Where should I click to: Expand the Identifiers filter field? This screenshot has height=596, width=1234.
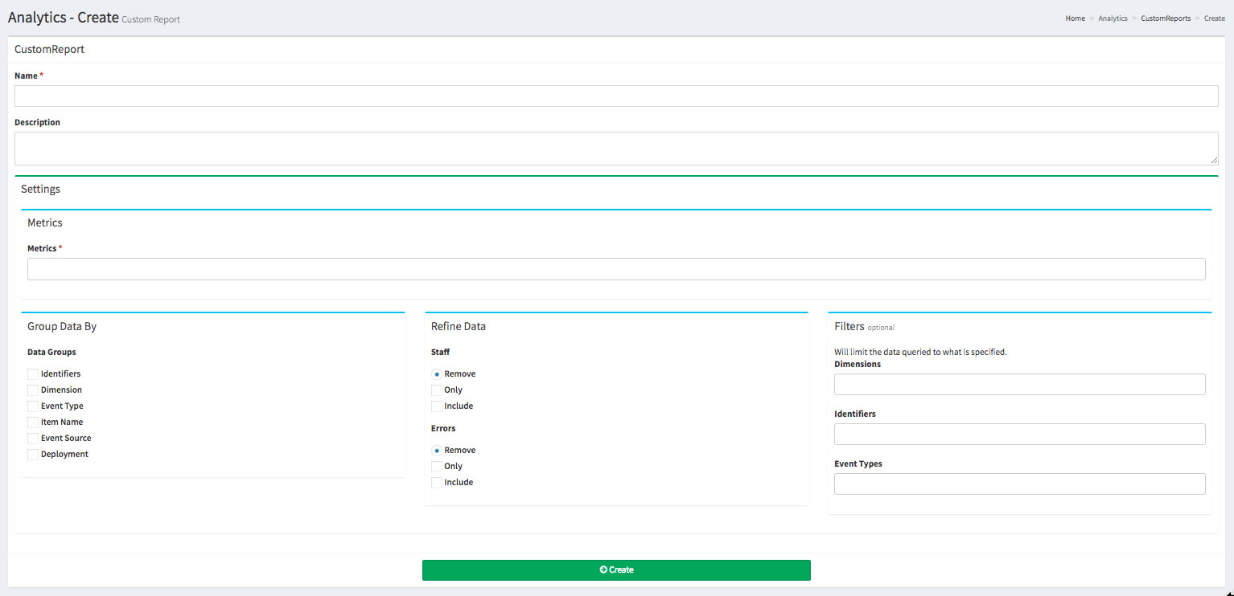(1019, 435)
